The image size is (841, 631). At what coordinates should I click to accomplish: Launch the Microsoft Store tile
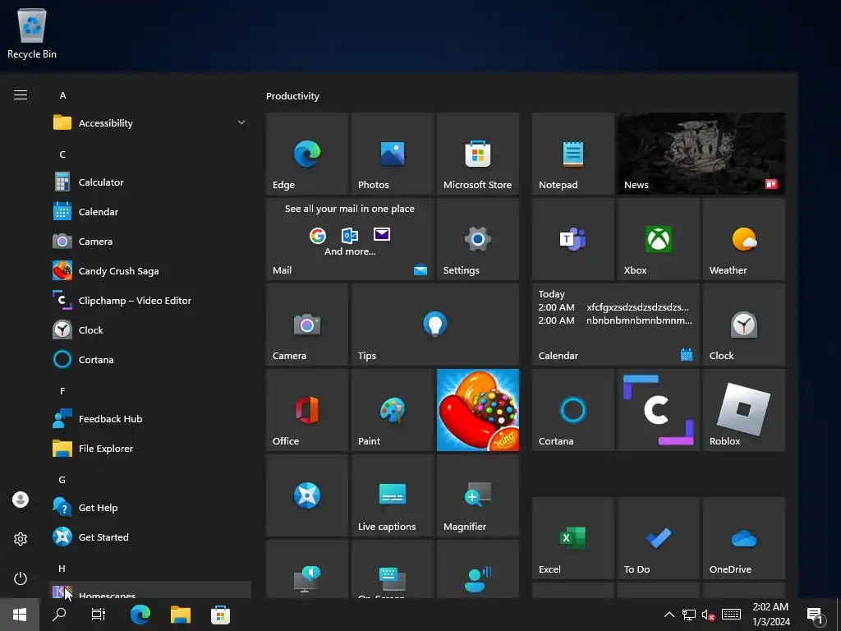click(x=478, y=154)
